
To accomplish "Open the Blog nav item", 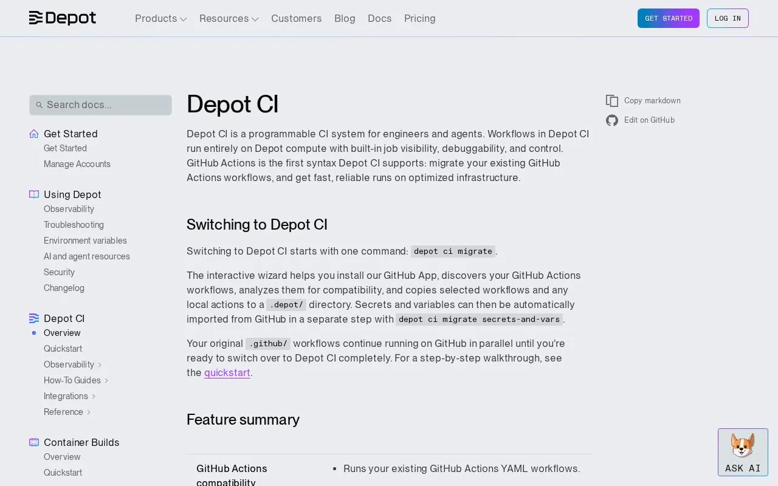I will point(345,18).
